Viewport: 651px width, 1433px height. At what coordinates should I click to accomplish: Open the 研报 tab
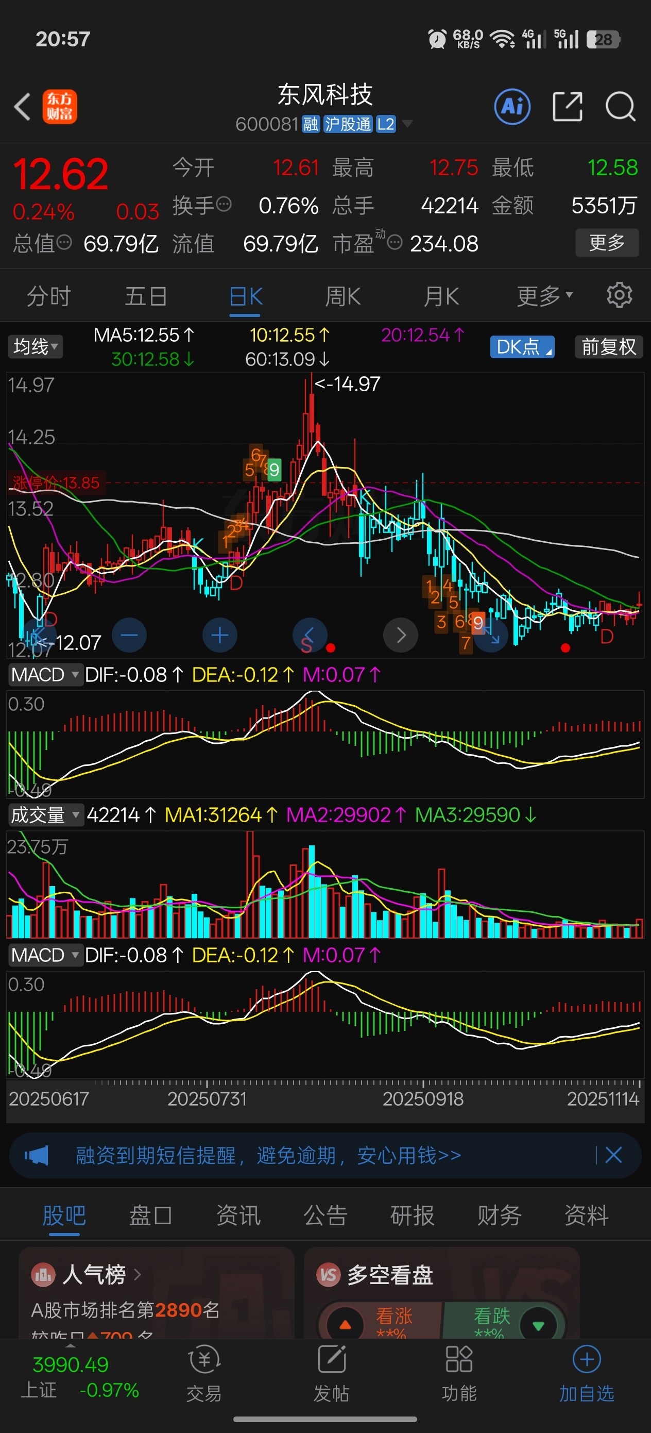coord(412,1215)
